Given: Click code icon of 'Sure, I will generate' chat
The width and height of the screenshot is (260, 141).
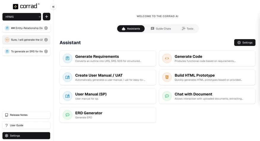Looking at the screenshot, I should 7,40.
